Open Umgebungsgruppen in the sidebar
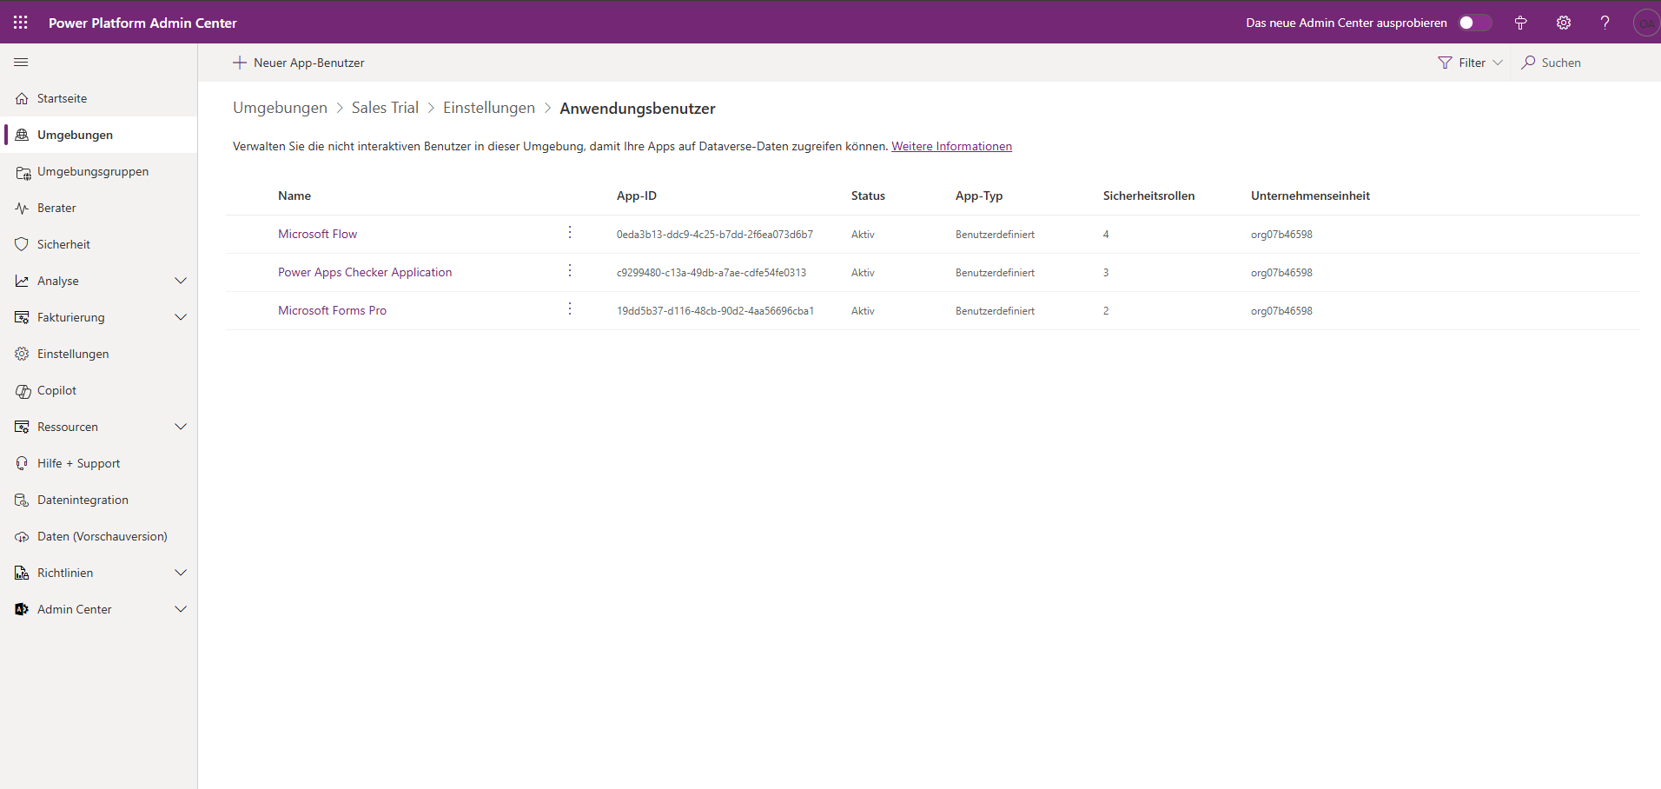 (x=92, y=171)
